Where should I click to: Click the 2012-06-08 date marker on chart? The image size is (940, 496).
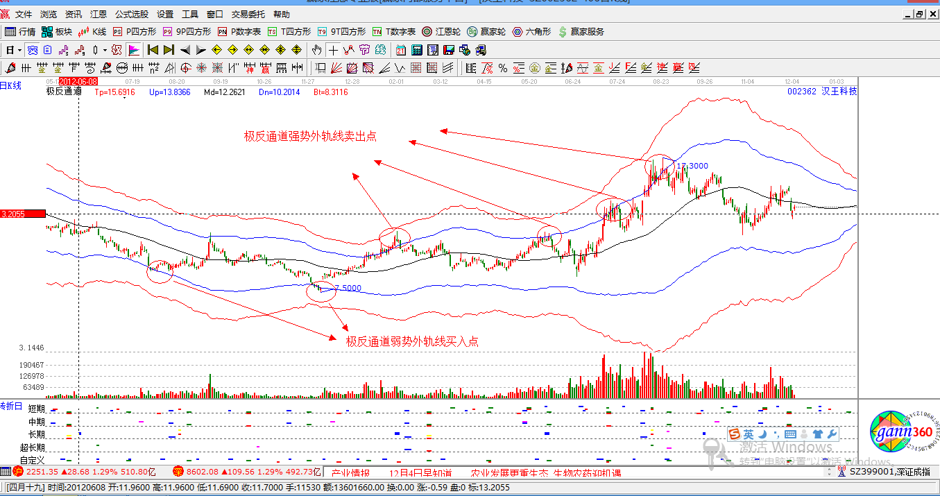coord(79,82)
